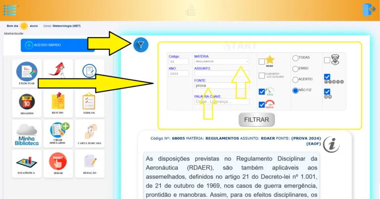Click the exit door icon
The height and width of the screenshot is (199, 380).
369,9
